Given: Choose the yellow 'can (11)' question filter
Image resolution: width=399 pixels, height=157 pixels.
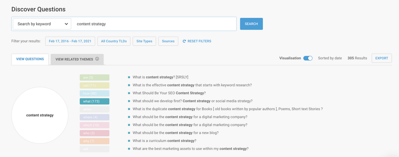Looking at the screenshot, I should coord(94,85).
